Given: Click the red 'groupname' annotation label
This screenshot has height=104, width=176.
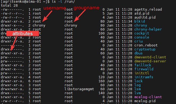Looking at the screenshot, I should pos(86,8).
